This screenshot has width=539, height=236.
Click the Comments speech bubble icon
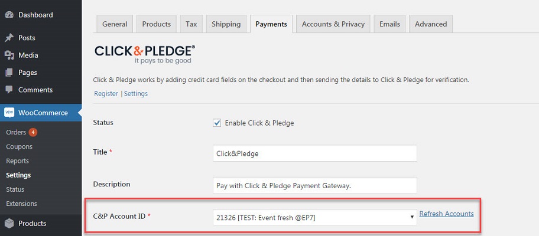pyautogui.click(x=9, y=90)
